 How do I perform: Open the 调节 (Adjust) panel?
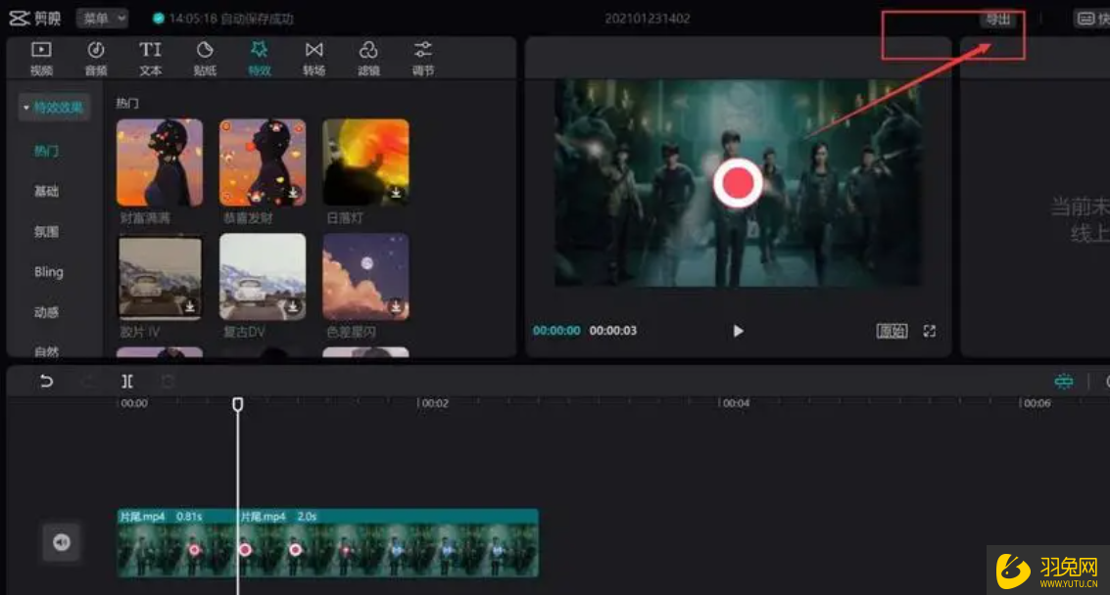(423, 58)
